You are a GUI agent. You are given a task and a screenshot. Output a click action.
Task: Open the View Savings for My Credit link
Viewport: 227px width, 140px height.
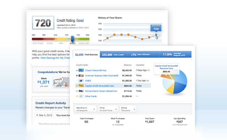click(55, 58)
